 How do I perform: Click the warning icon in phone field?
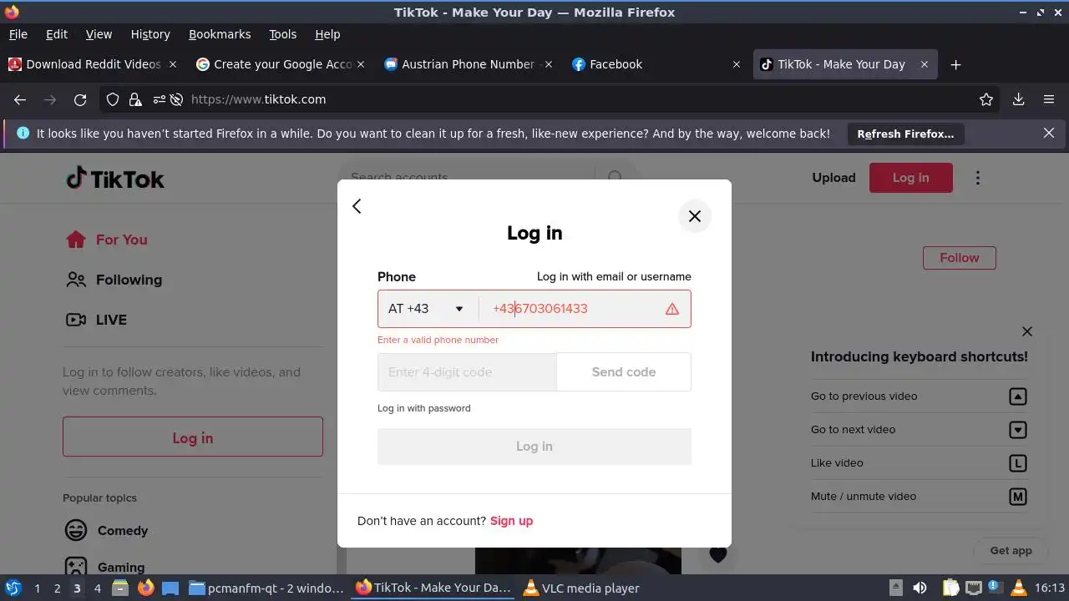pos(672,309)
